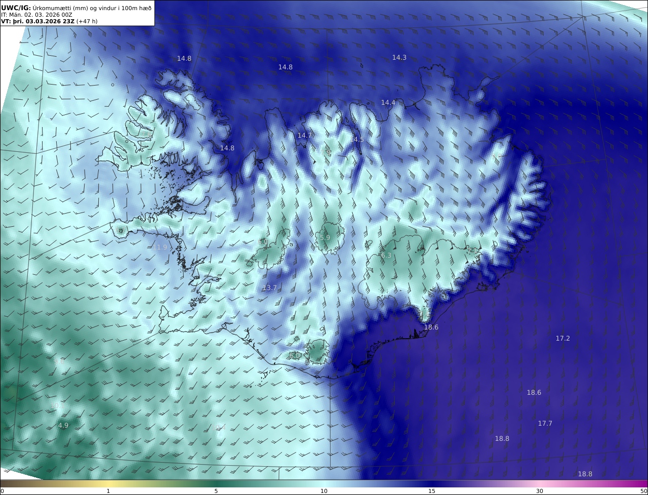Click the colorbar tick label 1
Viewport: 648px width, 495px height.
click(x=108, y=491)
